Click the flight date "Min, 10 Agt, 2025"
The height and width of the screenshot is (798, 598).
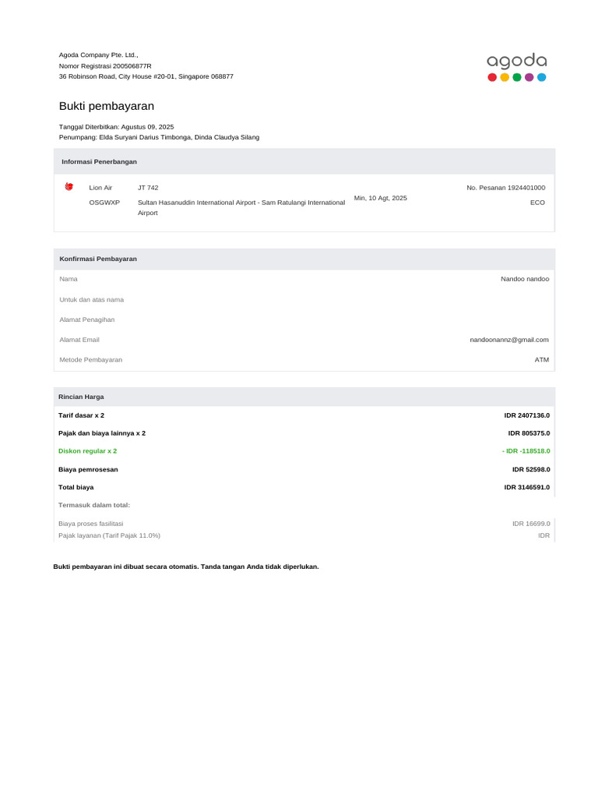(380, 198)
